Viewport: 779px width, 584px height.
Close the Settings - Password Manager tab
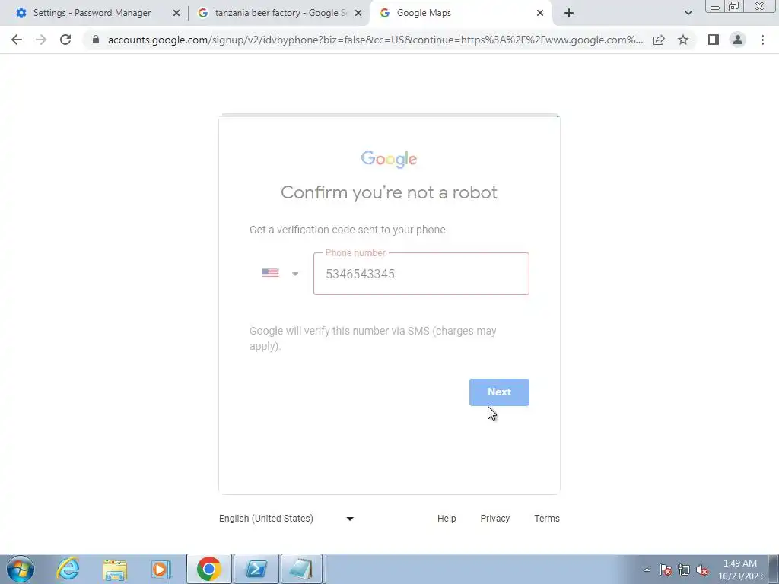[x=176, y=14]
